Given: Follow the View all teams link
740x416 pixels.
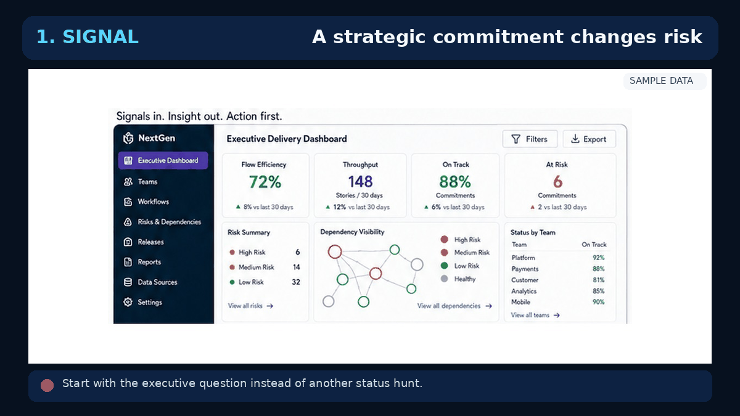Looking at the screenshot, I should pos(535,315).
